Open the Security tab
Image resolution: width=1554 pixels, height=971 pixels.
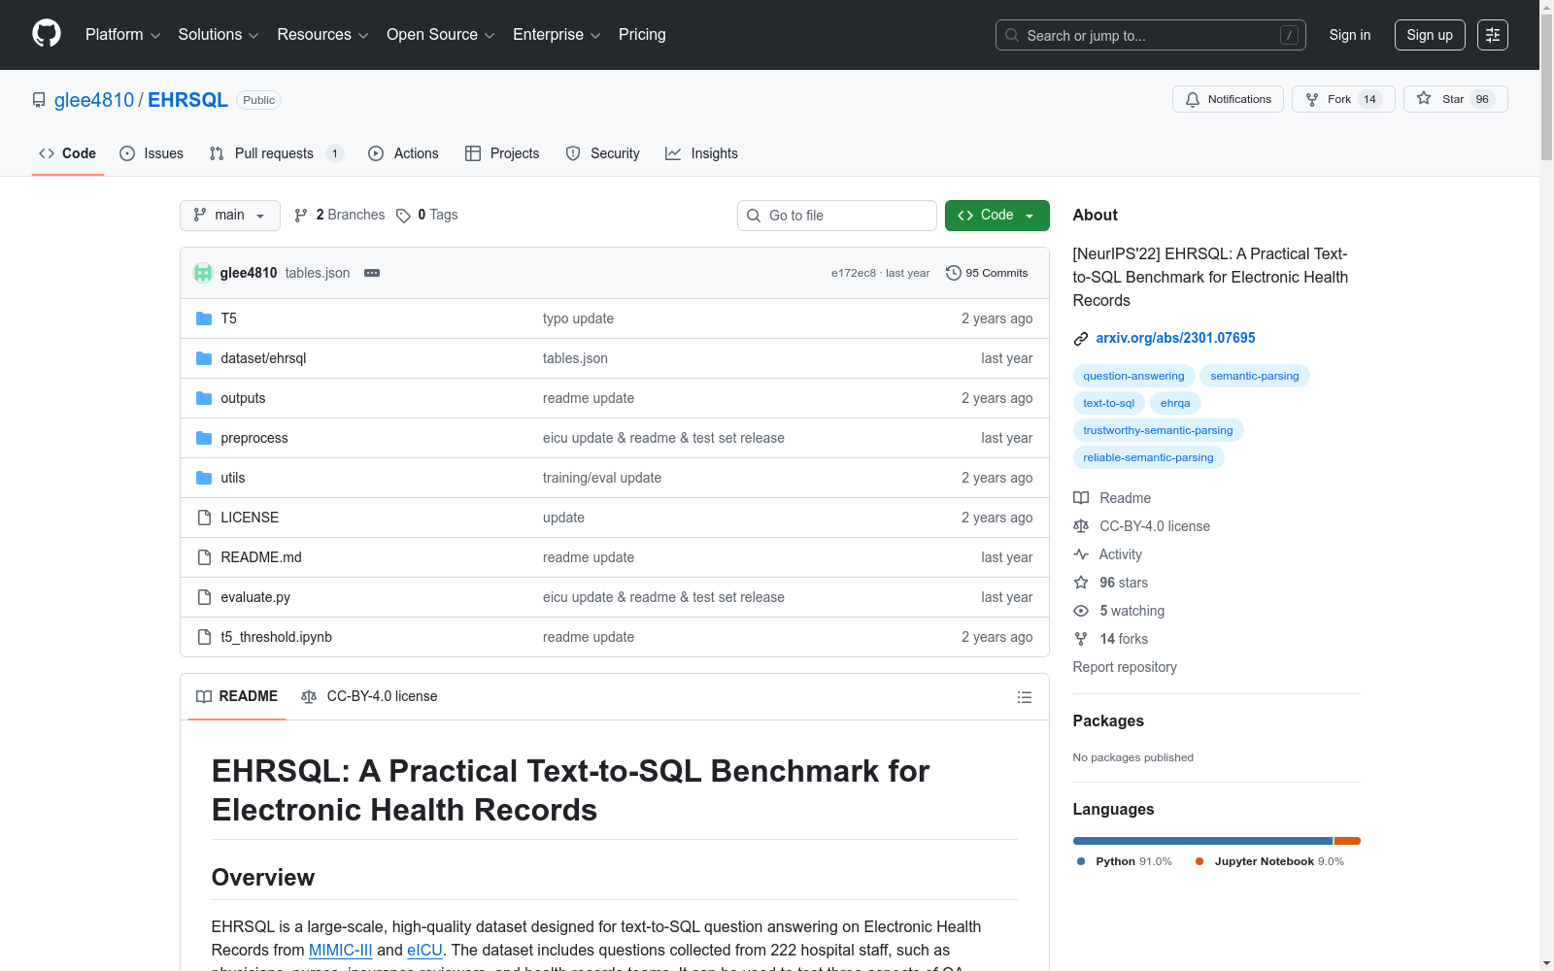(603, 153)
